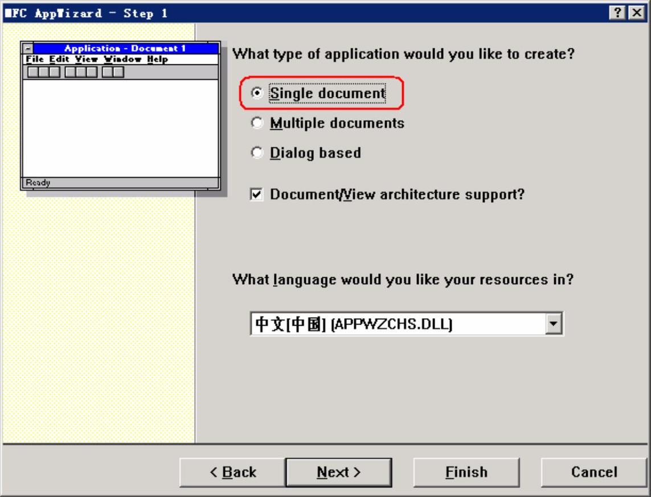Screen dimensions: 651x497
Task: Click 'What type of application would you like to create?' text
Action: coord(403,54)
